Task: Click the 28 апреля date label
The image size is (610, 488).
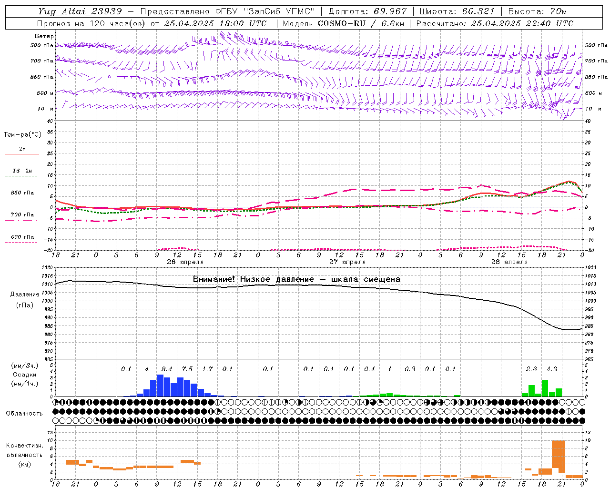Action: 509,262
